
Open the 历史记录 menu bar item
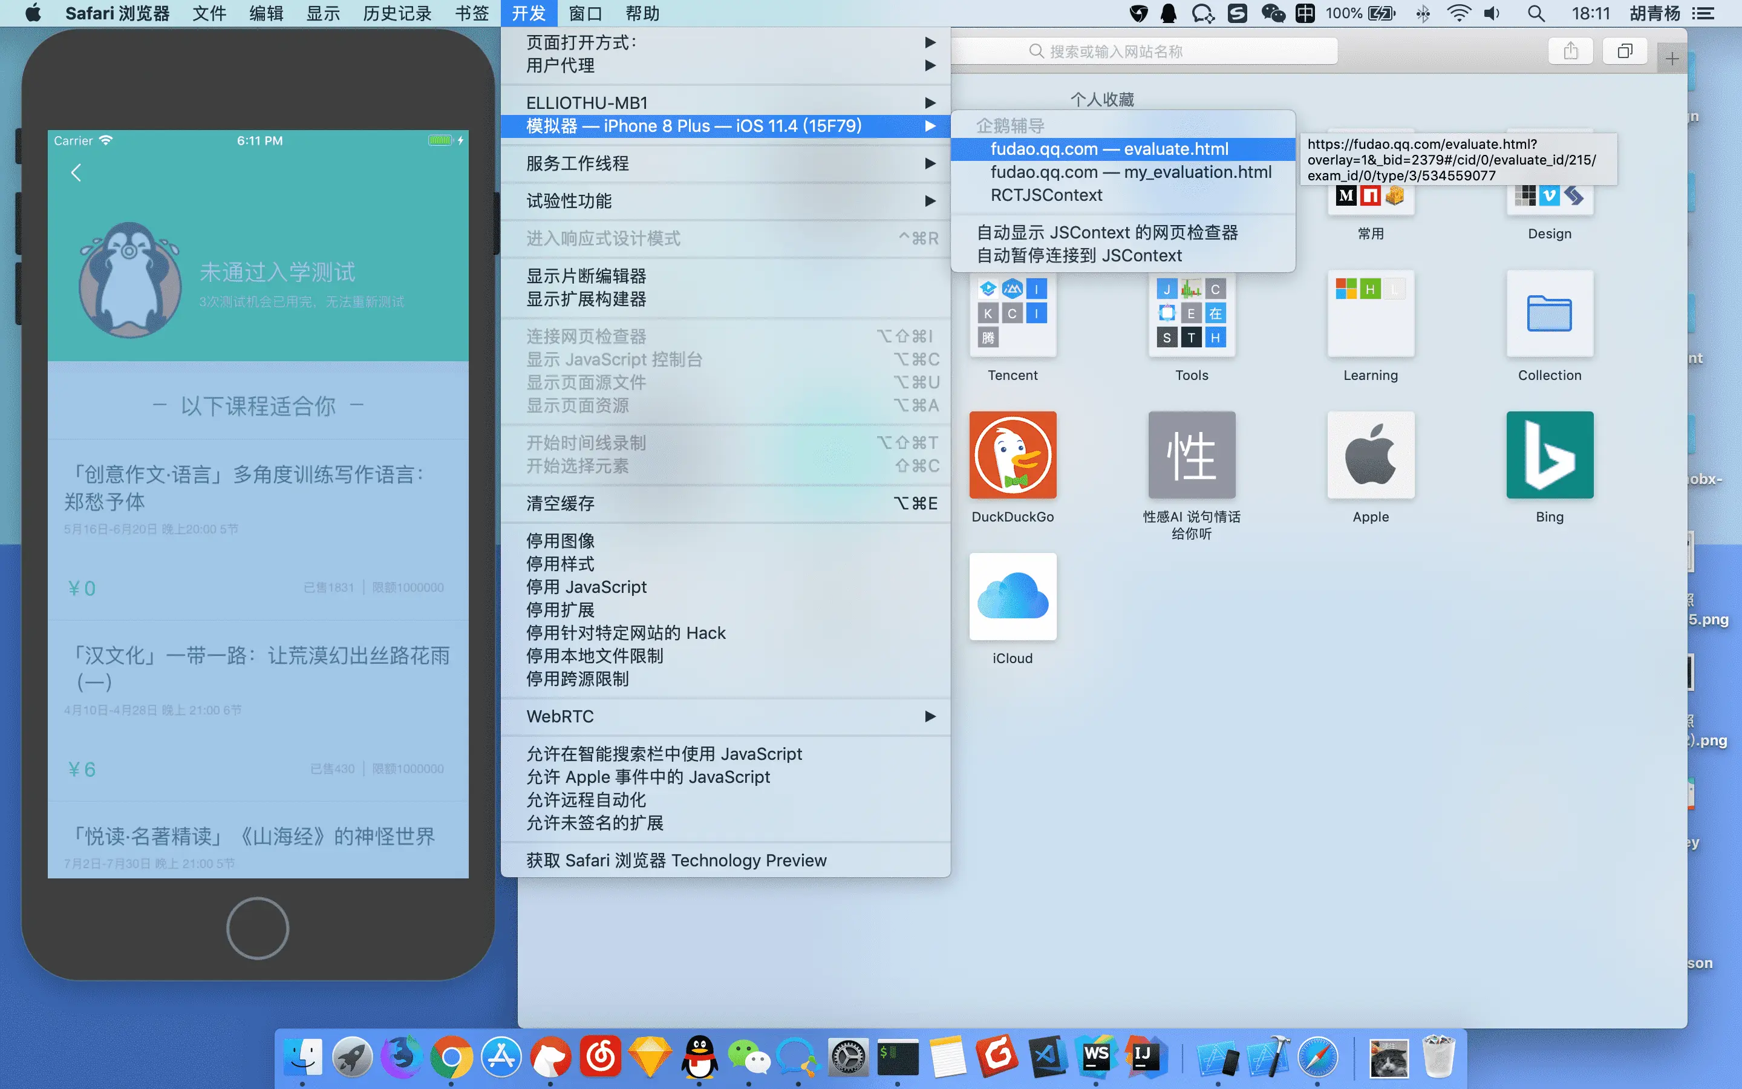[x=397, y=14]
